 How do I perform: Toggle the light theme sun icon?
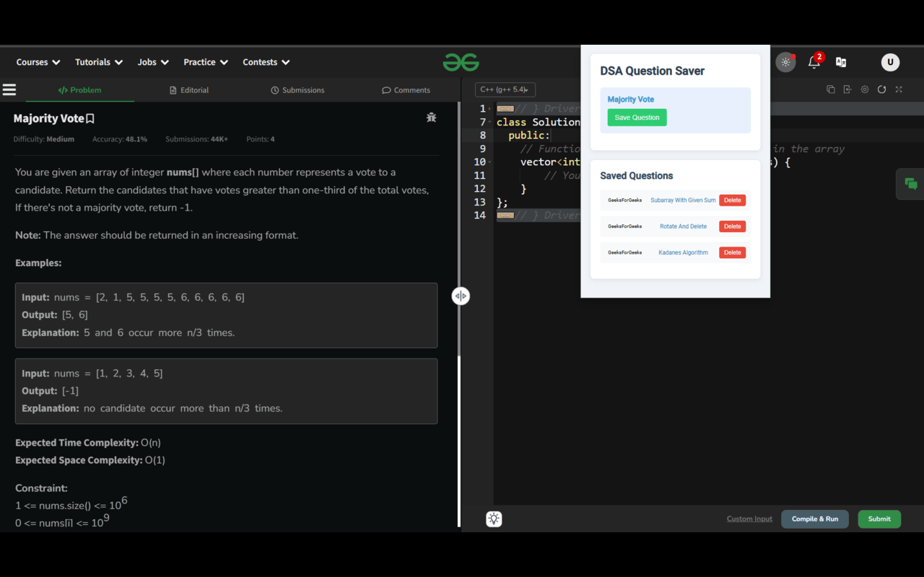785,62
